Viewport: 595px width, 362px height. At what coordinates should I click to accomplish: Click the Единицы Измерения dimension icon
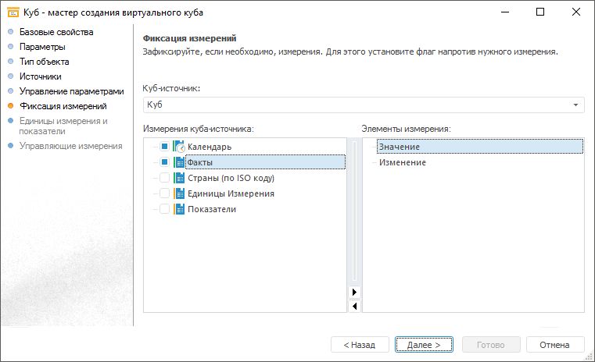pyautogui.click(x=179, y=193)
